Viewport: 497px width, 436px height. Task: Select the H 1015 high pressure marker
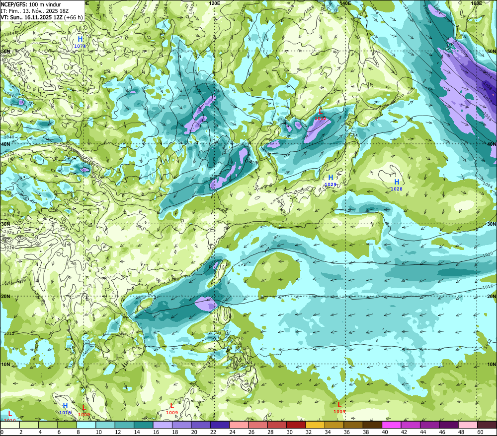tap(65, 409)
